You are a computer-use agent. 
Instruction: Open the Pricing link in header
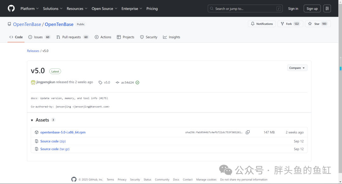click(x=152, y=9)
